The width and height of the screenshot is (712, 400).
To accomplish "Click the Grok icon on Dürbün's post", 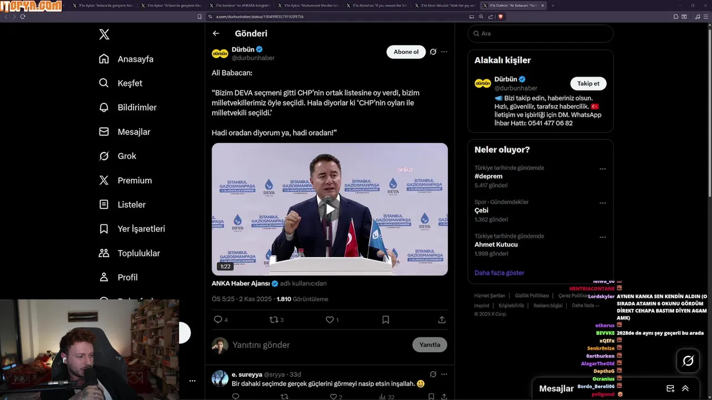I will click(433, 52).
